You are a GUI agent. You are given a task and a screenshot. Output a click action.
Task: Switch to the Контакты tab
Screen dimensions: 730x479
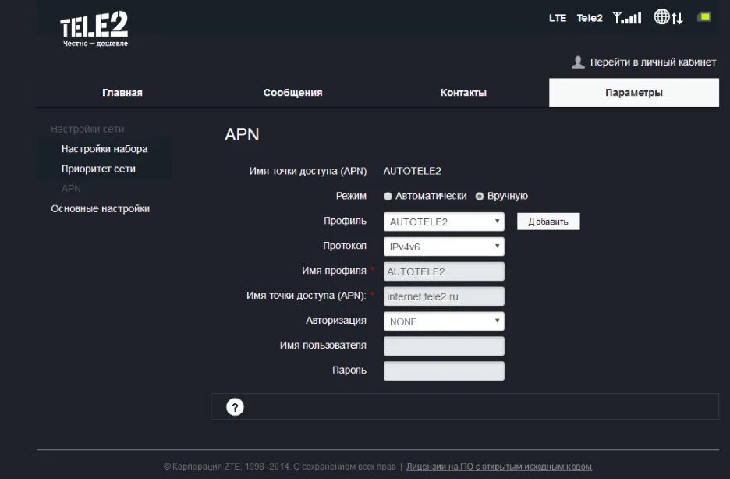tap(463, 93)
